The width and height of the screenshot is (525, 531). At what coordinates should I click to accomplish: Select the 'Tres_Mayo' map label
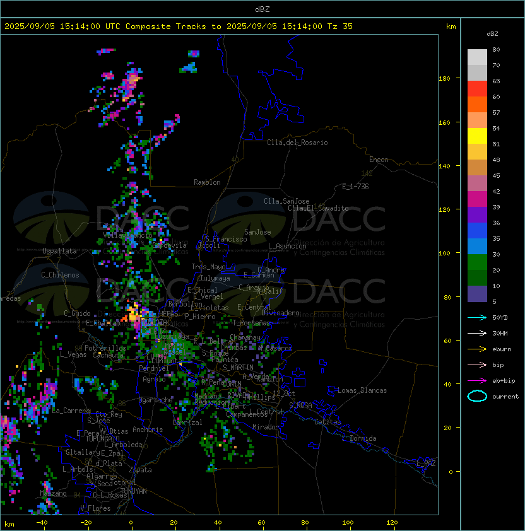(208, 267)
